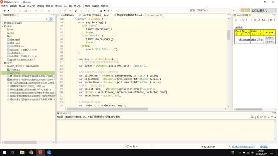This screenshot has width=278, height=156.
Task: Open the 插入(I) menu
Action: [x=22, y=6]
